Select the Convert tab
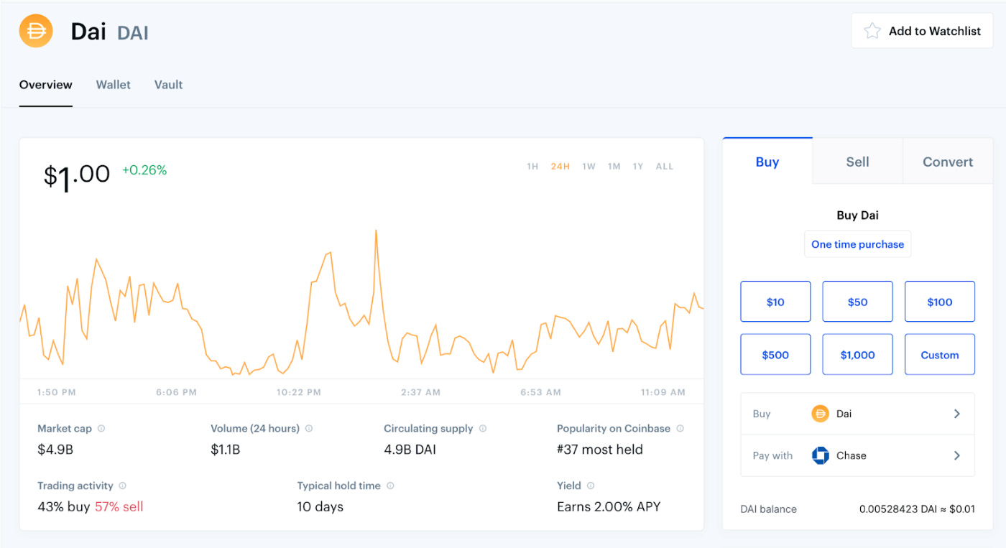1006x548 pixels. click(948, 162)
